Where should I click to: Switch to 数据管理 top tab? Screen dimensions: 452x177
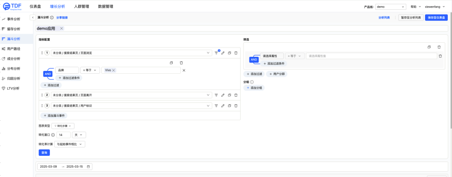pos(105,6)
